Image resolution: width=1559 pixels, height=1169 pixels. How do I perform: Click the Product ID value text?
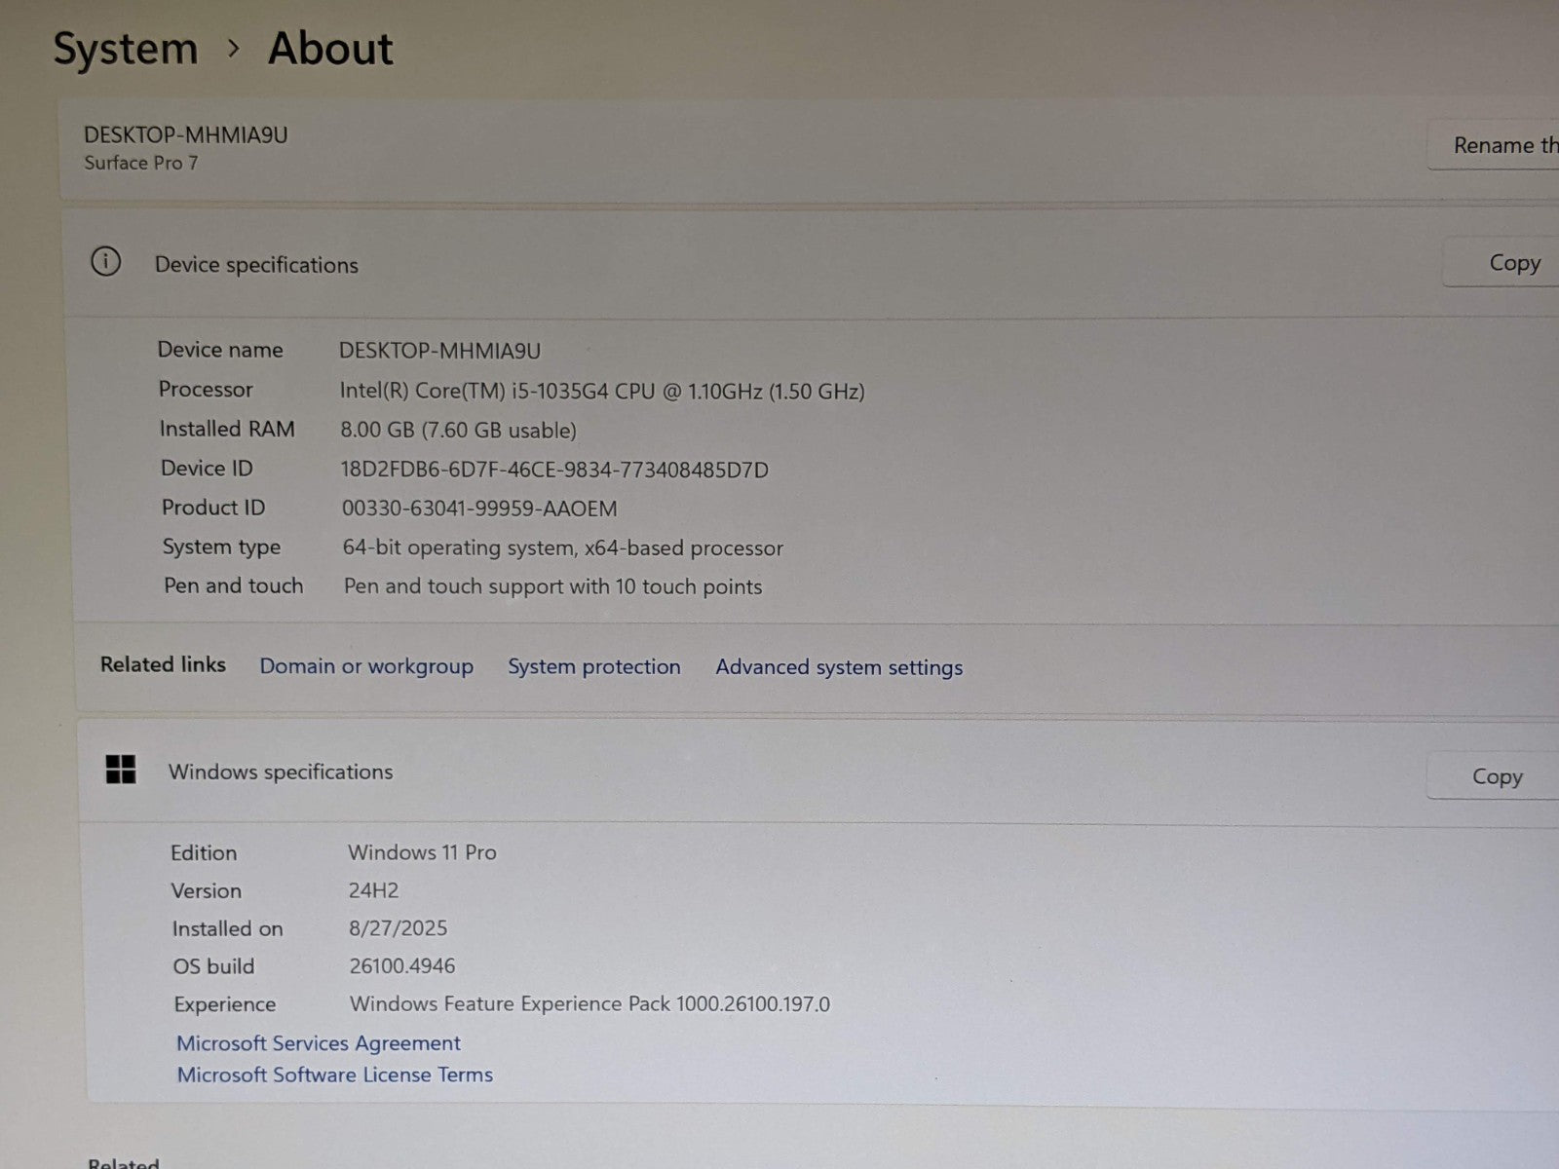pos(478,509)
